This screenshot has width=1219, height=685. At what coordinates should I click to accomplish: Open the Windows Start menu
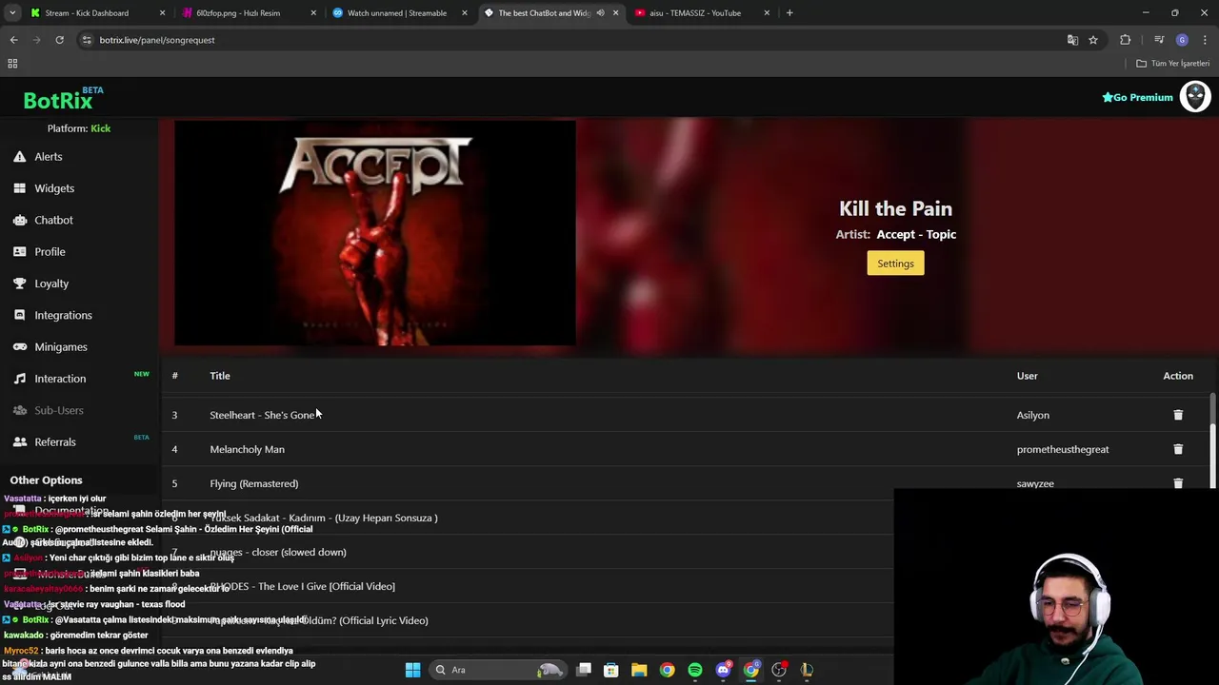pos(412,670)
